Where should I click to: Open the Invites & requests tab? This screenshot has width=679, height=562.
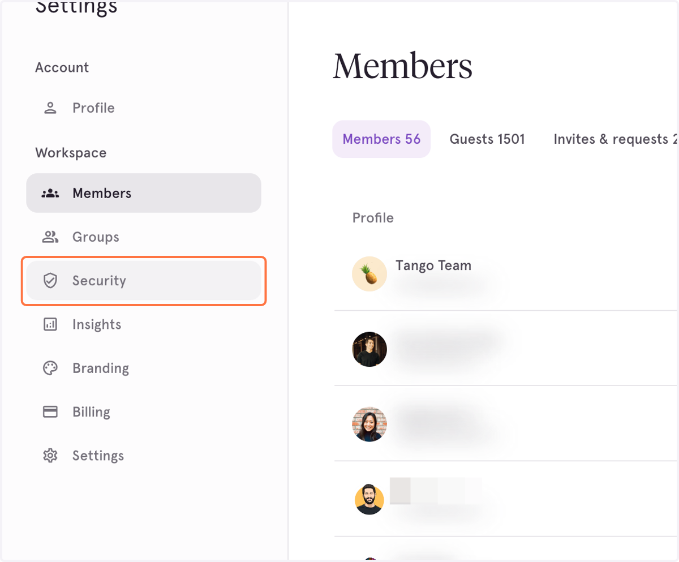[x=615, y=139]
